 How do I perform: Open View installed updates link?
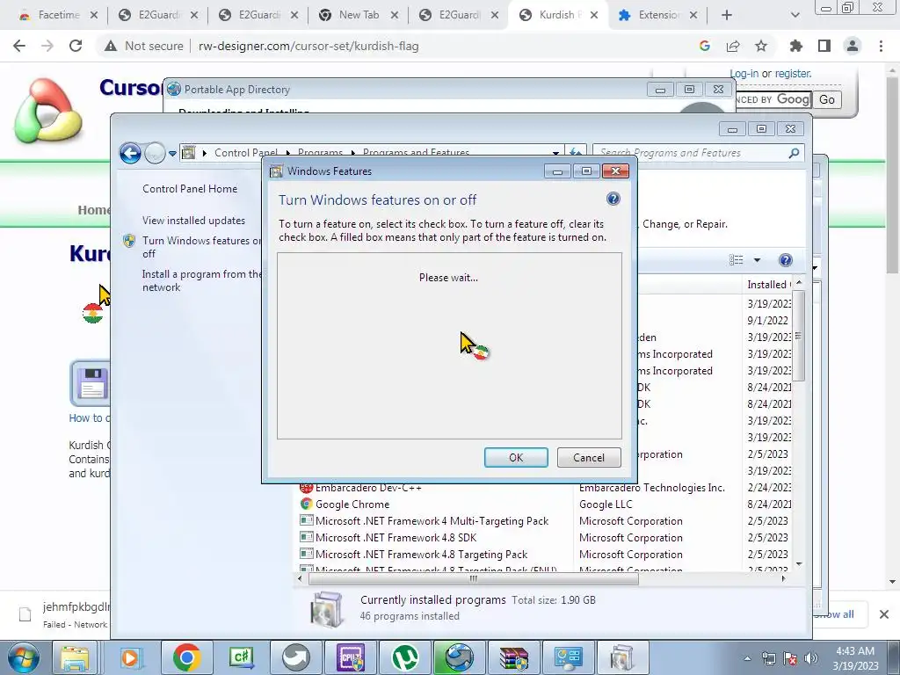(x=193, y=221)
